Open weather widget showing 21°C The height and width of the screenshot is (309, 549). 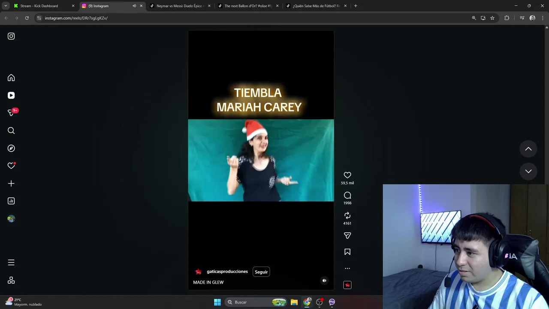[24, 302]
